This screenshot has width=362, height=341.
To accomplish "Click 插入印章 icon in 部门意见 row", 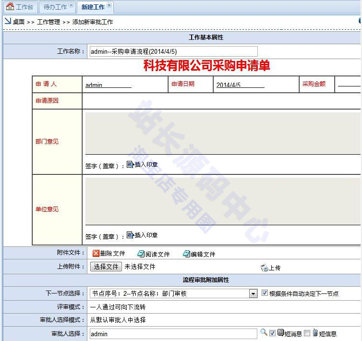I will pos(130,164).
